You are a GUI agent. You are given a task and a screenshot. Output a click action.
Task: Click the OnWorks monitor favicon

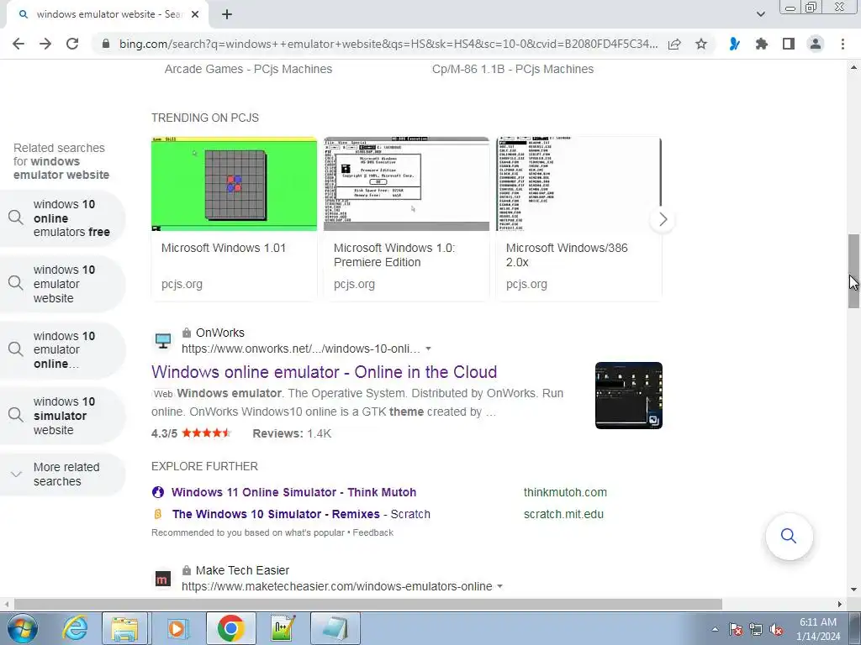pyautogui.click(x=162, y=341)
